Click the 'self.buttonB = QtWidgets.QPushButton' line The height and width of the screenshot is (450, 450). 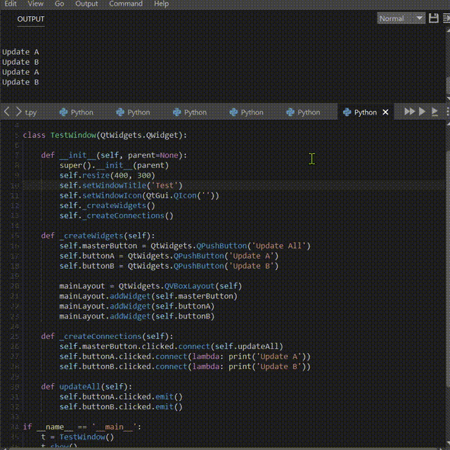[169, 266]
